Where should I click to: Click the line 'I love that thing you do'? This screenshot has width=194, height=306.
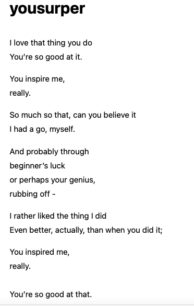(51, 43)
